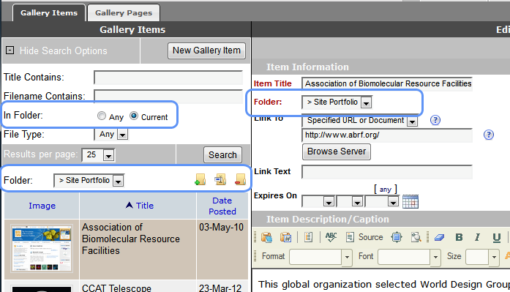Click the Remove Format eraser icon

click(x=439, y=237)
